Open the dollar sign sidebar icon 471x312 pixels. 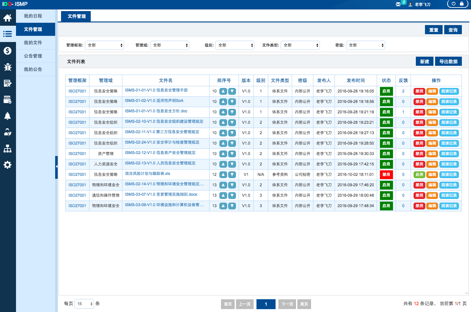[x=8, y=51]
